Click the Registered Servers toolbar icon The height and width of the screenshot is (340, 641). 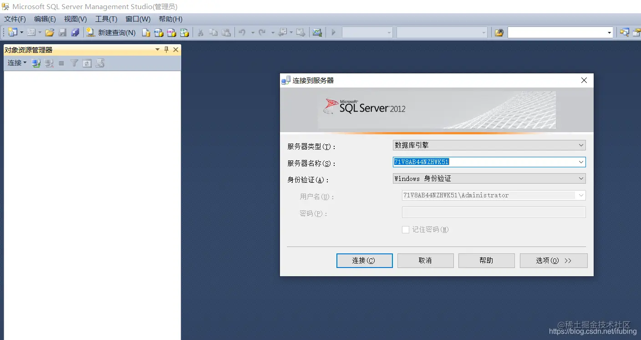[x=625, y=32]
